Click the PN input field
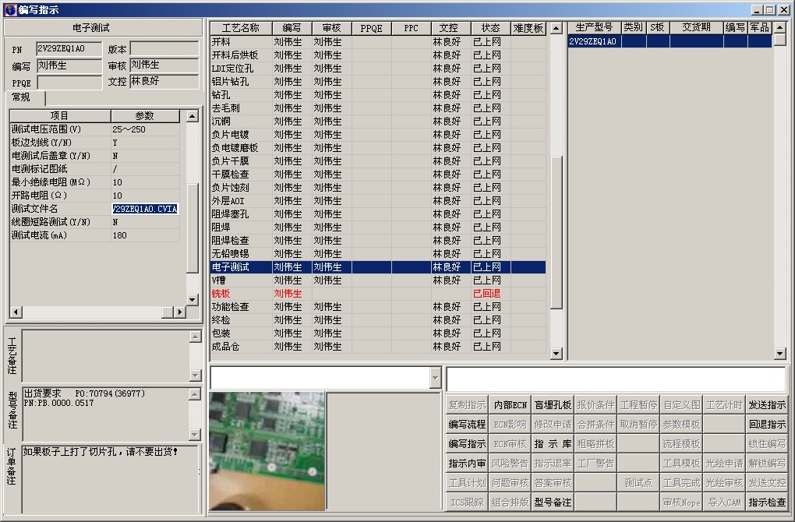Screen dimensions: 795x522 point(69,48)
